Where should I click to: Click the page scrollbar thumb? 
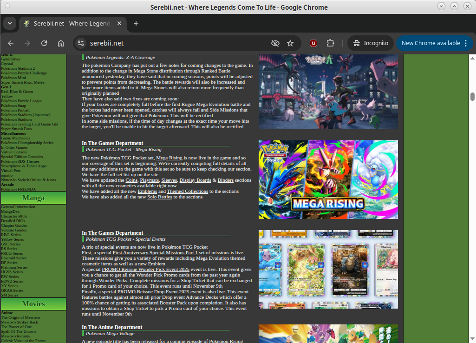point(472,97)
